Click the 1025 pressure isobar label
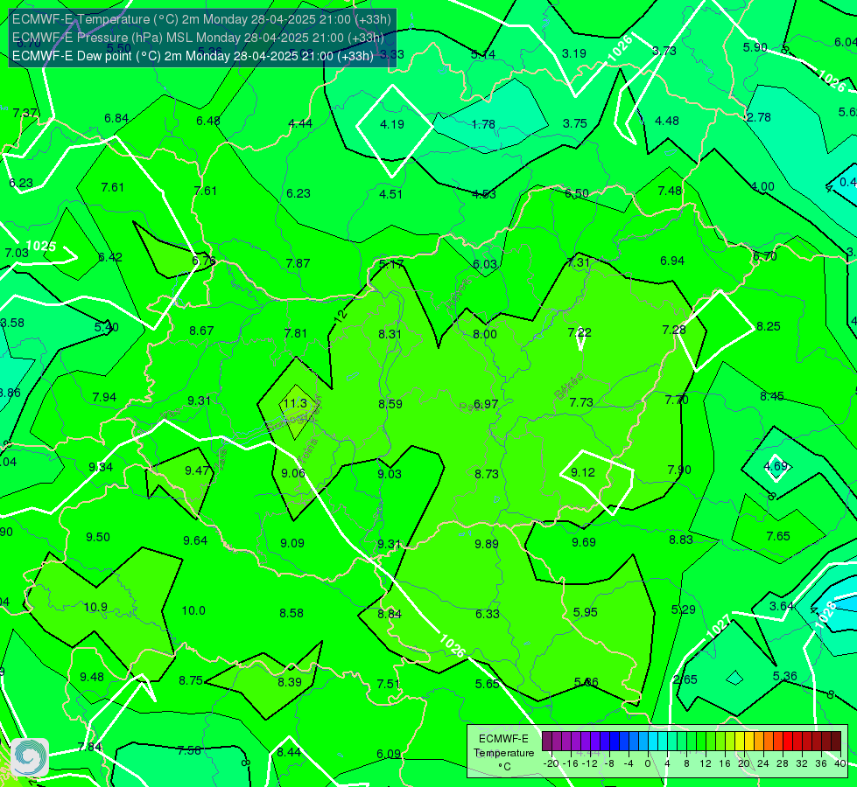The image size is (857, 787). pyautogui.click(x=41, y=246)
